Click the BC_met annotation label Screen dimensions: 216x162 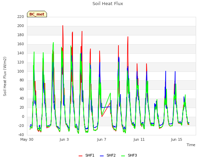(37, 14)
